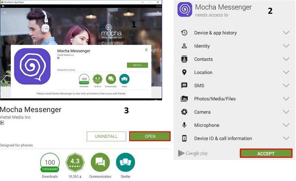Click the wishlist bookmark icon on app card
This screenshot has height=181, width=296.
[146, 50]
